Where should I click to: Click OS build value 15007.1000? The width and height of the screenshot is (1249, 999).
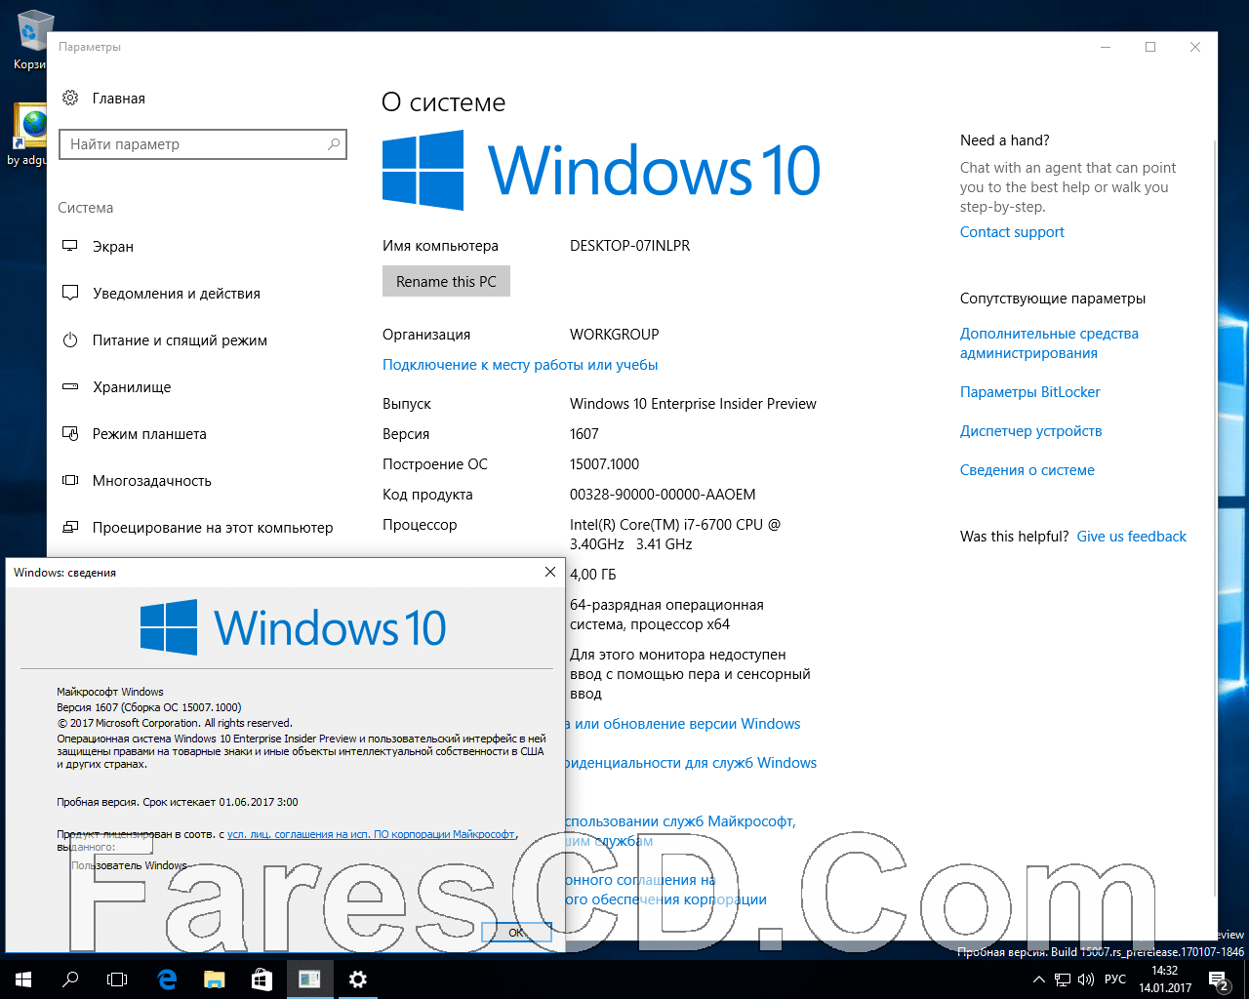[x=604, y=464]
